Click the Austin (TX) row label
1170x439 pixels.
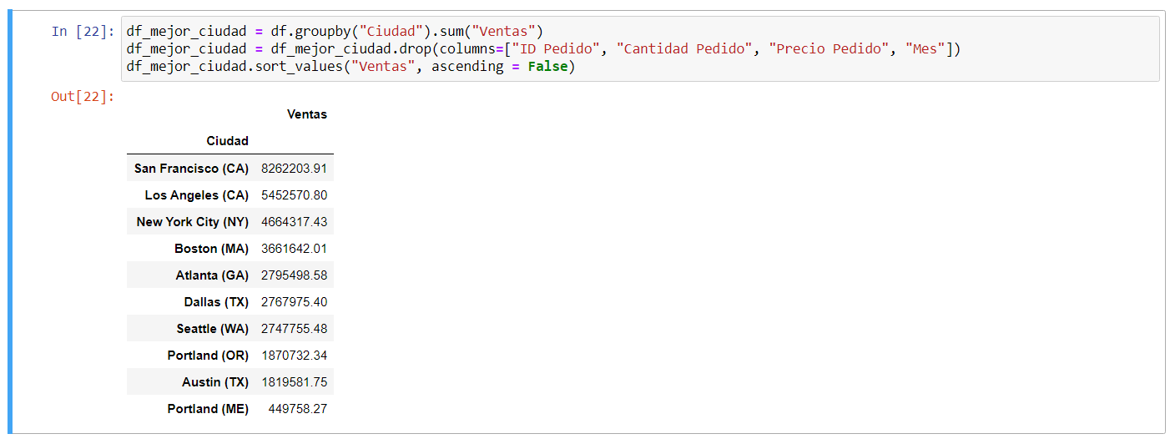pyautogui.click(x=214, y=382)
